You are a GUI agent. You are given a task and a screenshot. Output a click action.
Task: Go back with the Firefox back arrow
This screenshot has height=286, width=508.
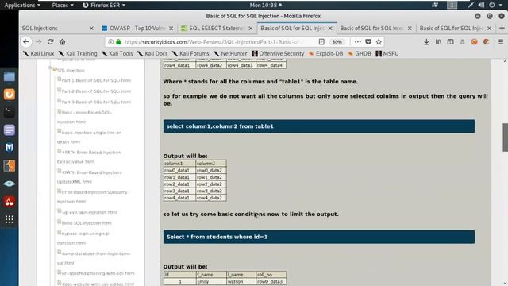pyautogui.click(x=26, y=42)
